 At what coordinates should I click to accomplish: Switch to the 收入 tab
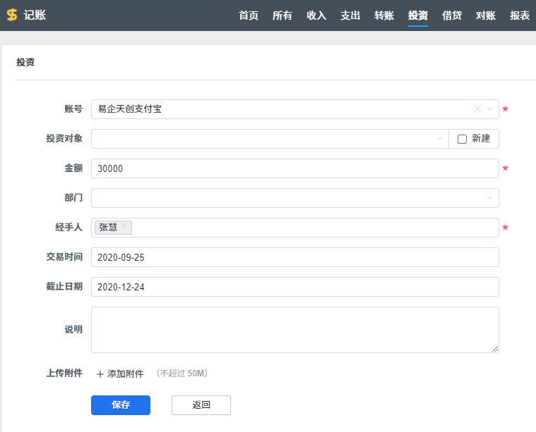click(316, 16)
